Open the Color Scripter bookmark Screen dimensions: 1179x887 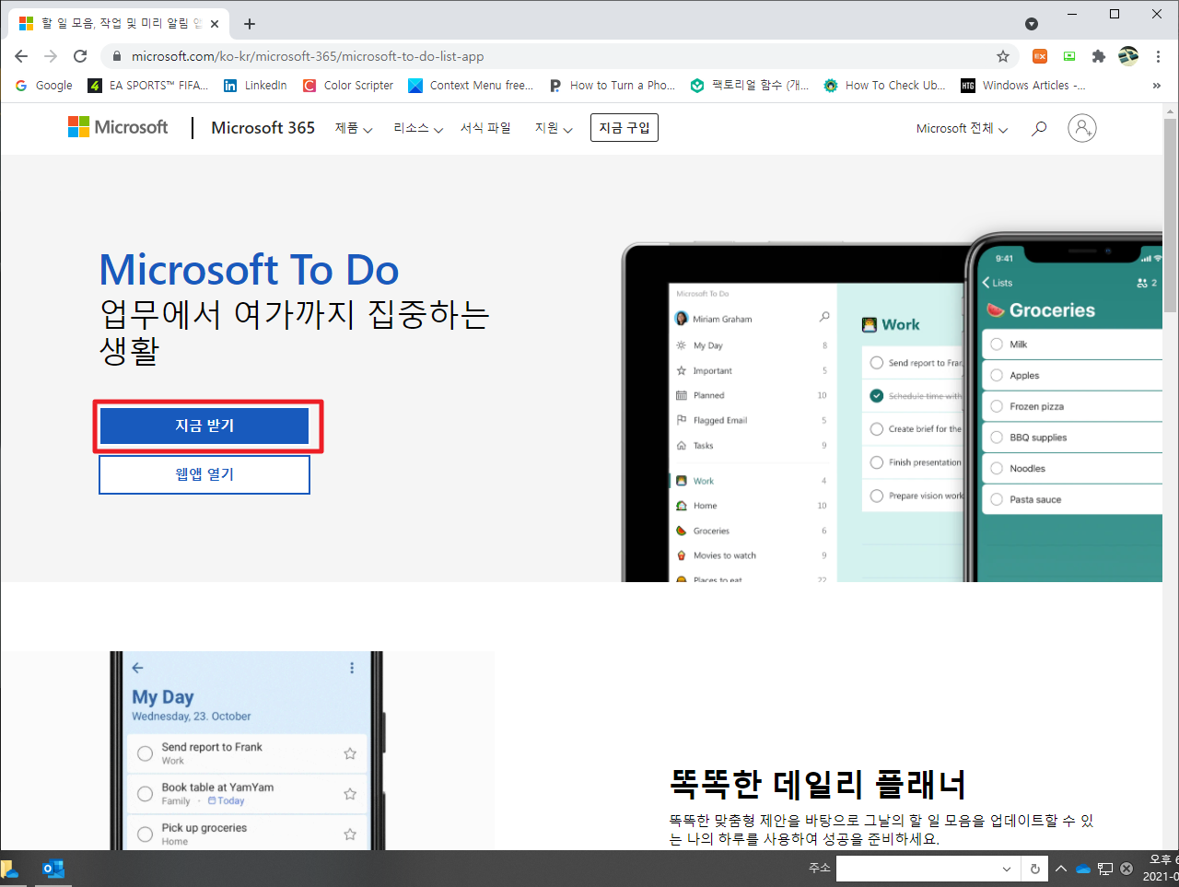[x=348, y=86]
